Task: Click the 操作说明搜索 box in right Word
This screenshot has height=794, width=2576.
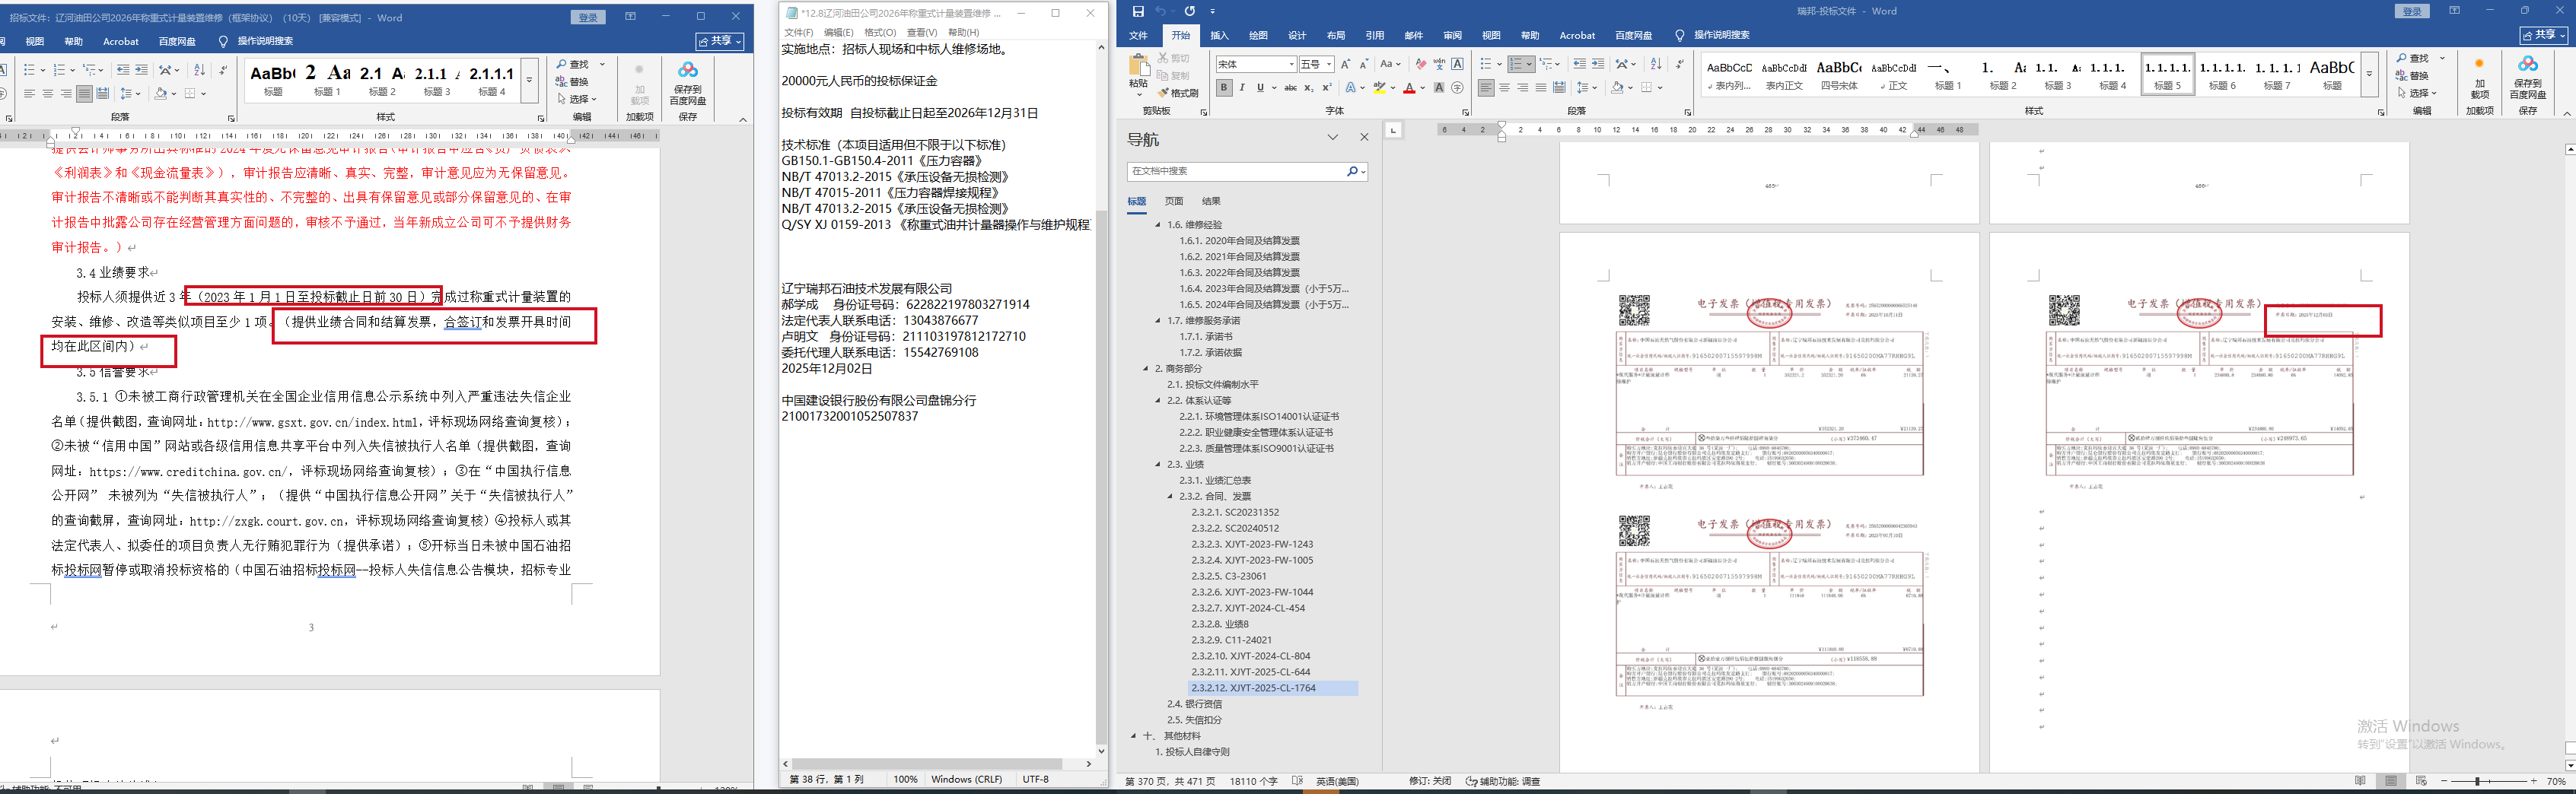Action: pyautogui.click(x=1721, y=36)
